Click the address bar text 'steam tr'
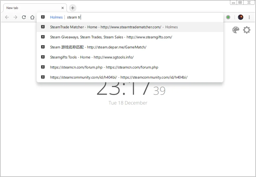The height and width of the screenshot is (177, 256). coord(74,17)
